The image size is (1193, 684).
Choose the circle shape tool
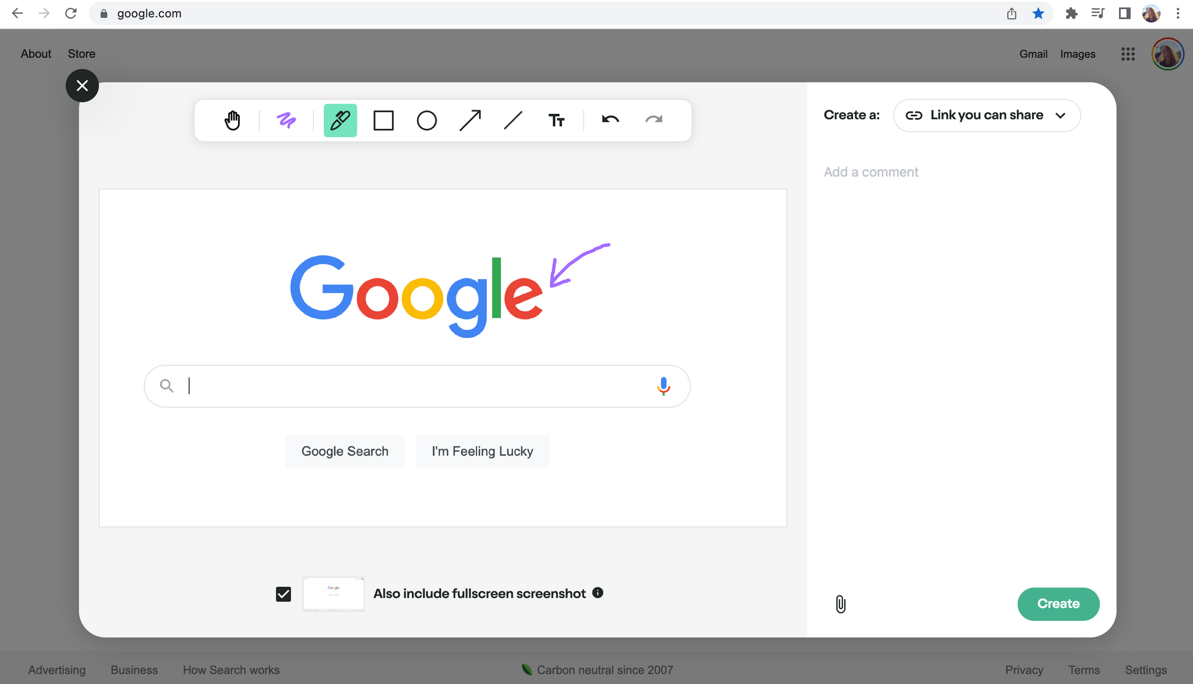[x=426, y=120]
